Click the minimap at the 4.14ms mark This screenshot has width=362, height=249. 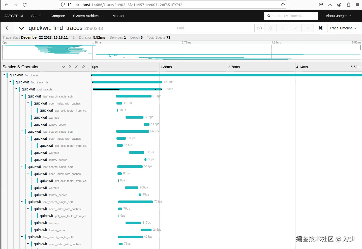click(x=271, y=52)
